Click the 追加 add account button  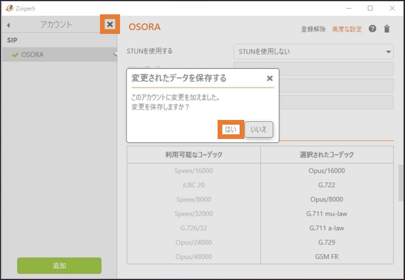click(59, 266)
